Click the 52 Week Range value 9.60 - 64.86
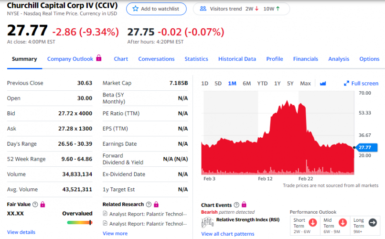The height and width of the screenshot is (239, 385). (77, 159)
